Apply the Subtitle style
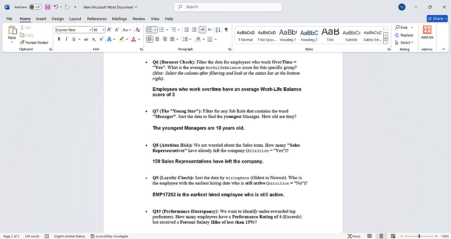This screenshot has height=239, width=451. (x=351, y=35)
